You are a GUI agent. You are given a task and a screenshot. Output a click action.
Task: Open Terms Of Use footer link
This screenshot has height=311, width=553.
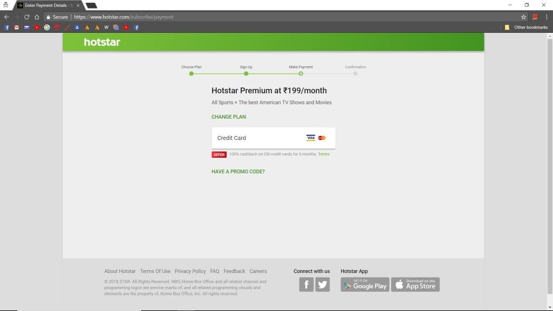[x=155, y=271]
